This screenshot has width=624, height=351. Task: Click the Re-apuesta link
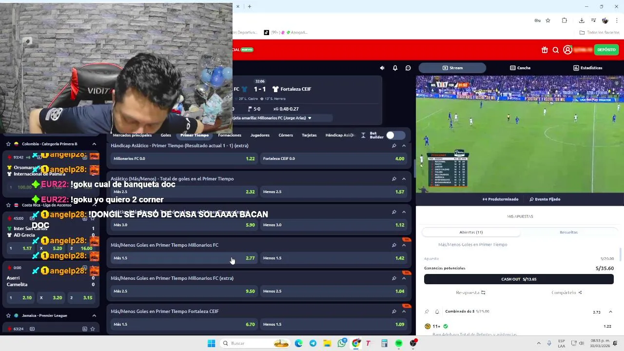click(470, 292)
